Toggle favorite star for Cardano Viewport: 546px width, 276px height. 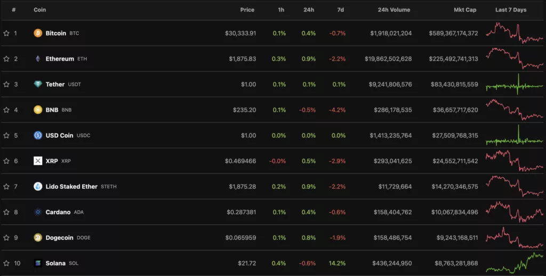[6, 212]
